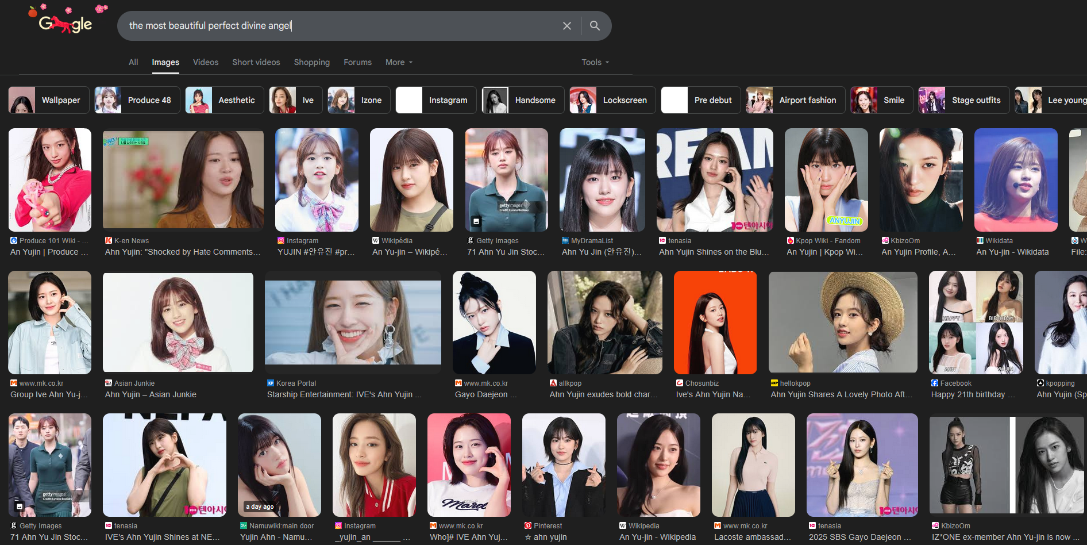Click the Wikidata source favicon
This screenshot has height=545, width=1087.
pos(980,240)
